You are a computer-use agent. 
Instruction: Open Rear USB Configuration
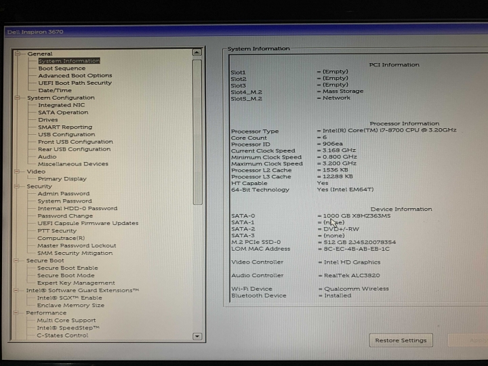pyautogui.click(x=74, y=149)
